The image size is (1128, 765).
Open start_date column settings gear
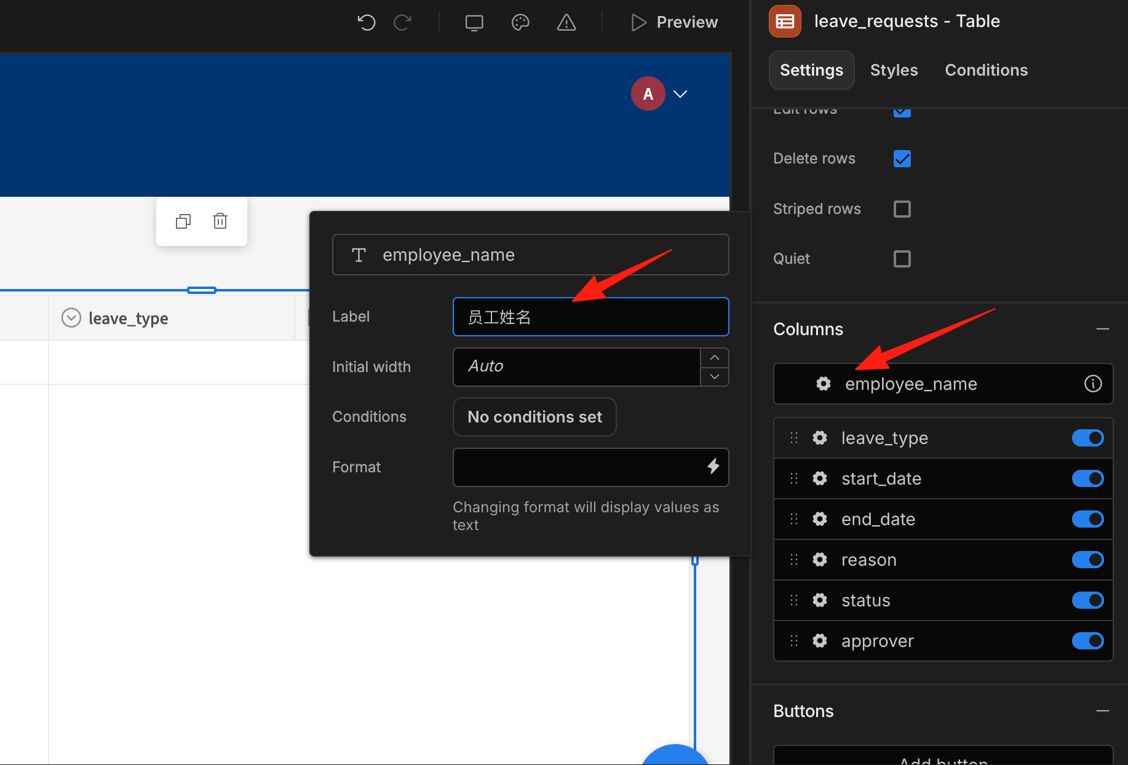pos(820,478)
